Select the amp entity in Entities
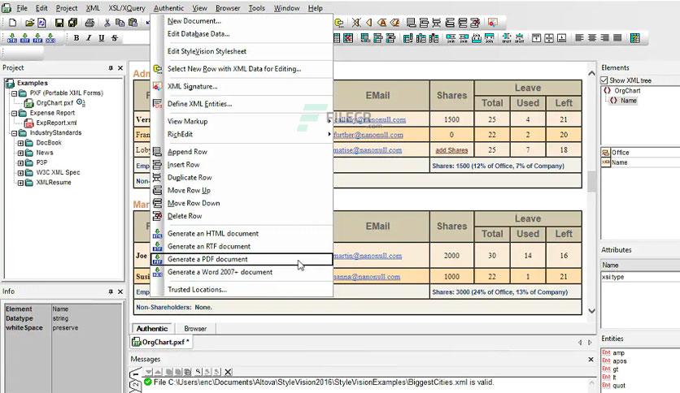 point(618,353)
